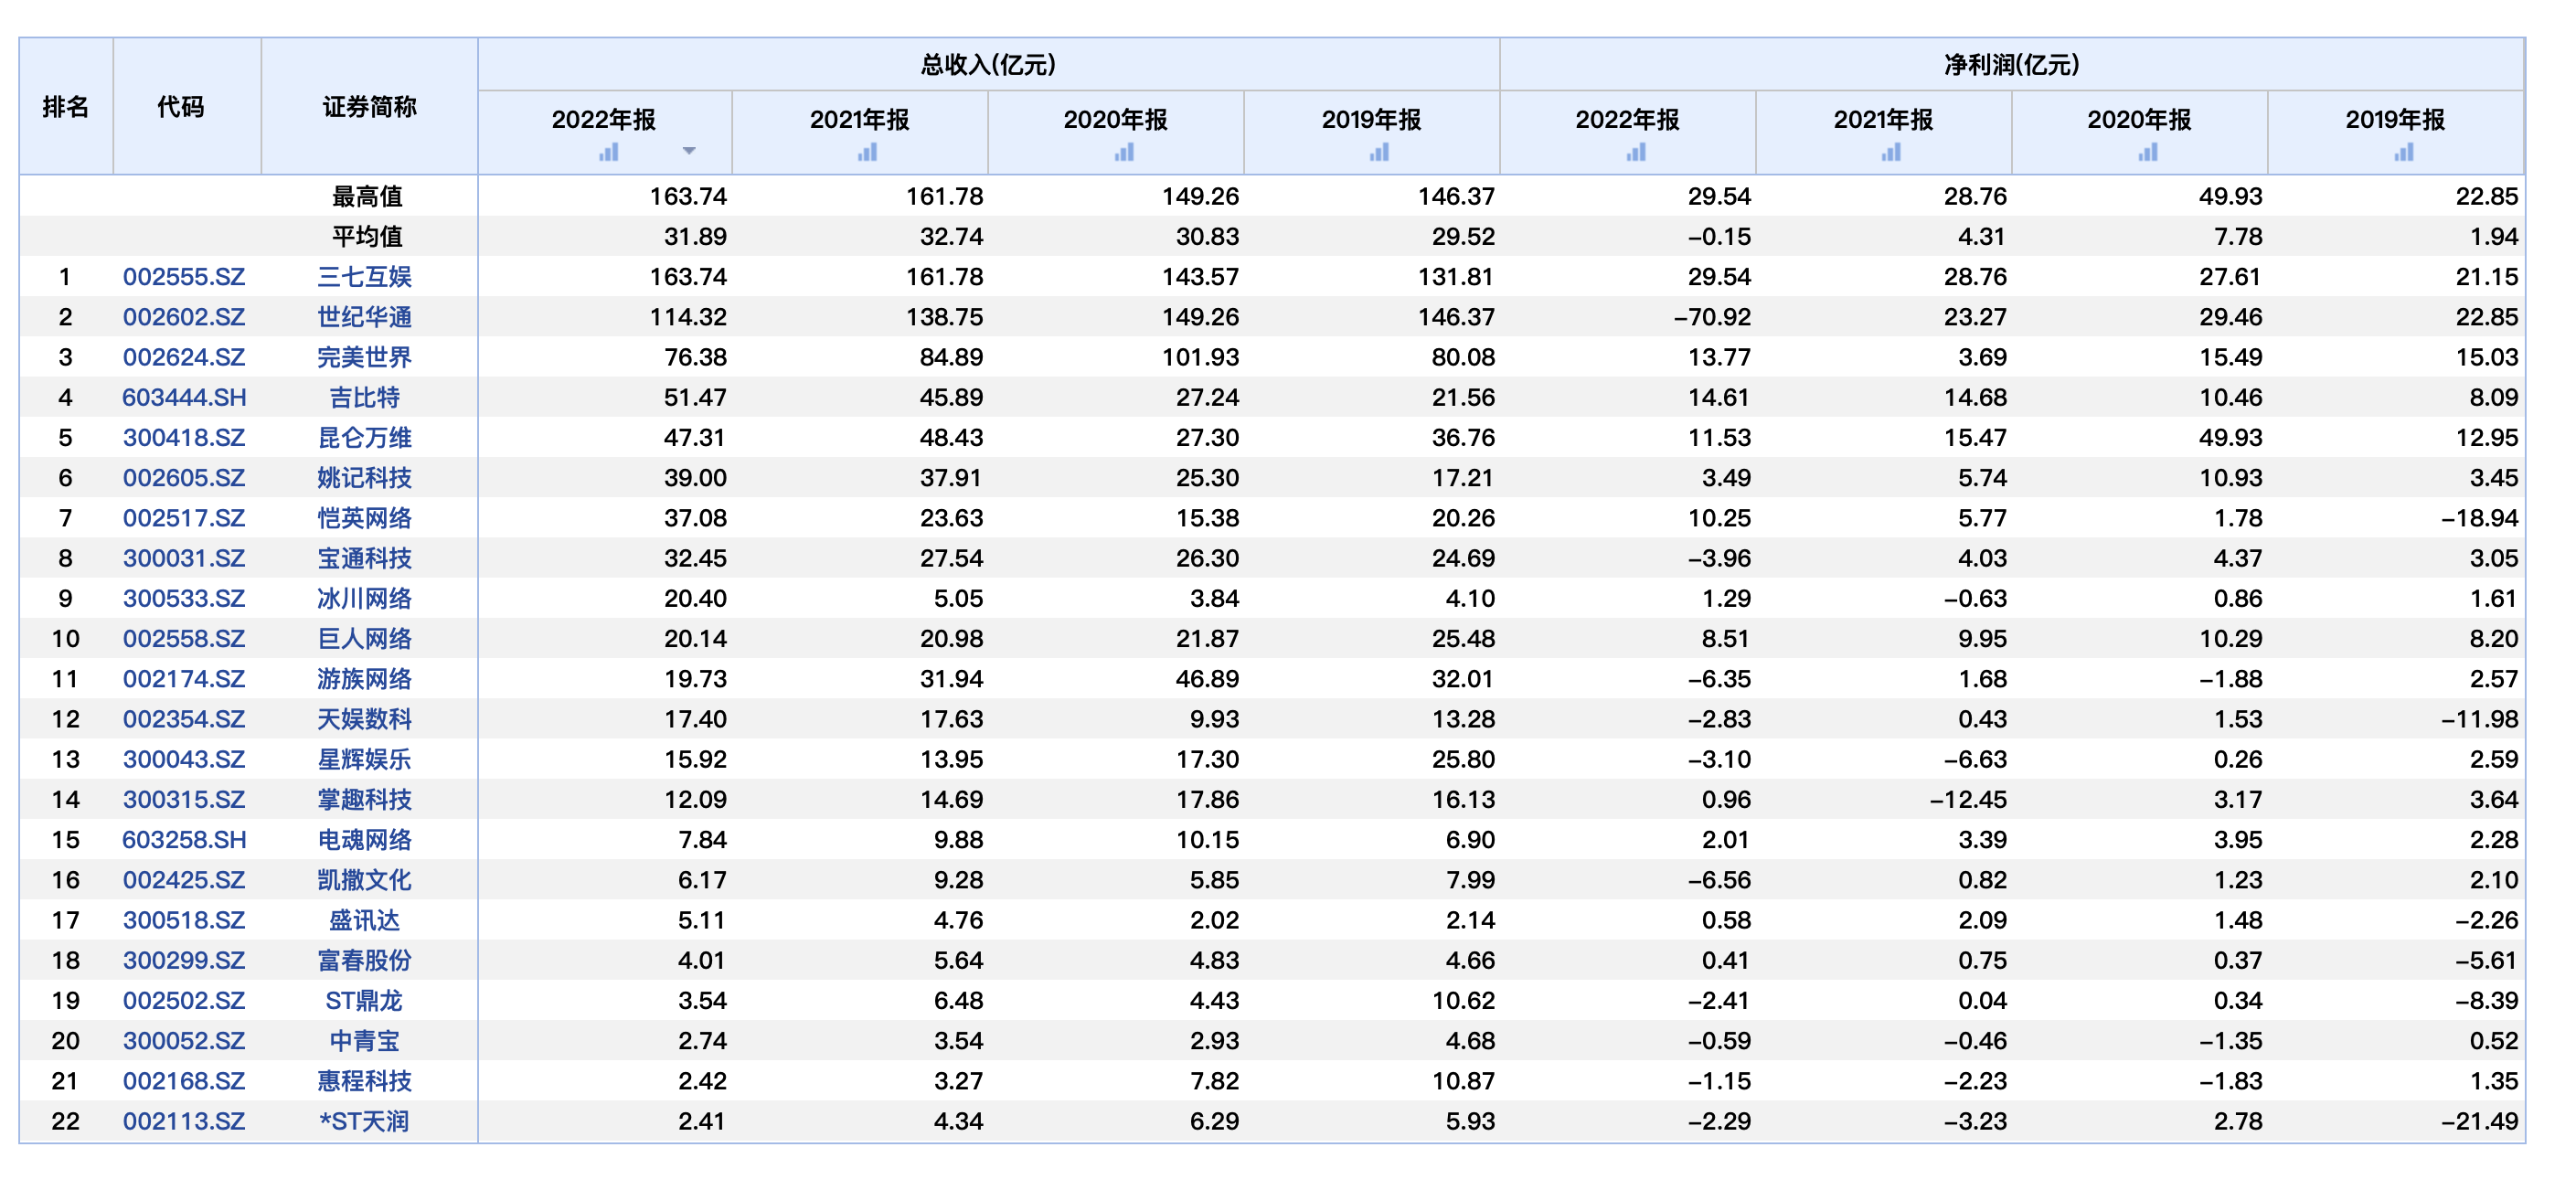The height and width of the screenshot is (1179, 2576).
Task: Click chart icon under 净利润 2021年报
Action: point(1891,152)
